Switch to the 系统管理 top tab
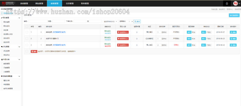 [24, 3]
